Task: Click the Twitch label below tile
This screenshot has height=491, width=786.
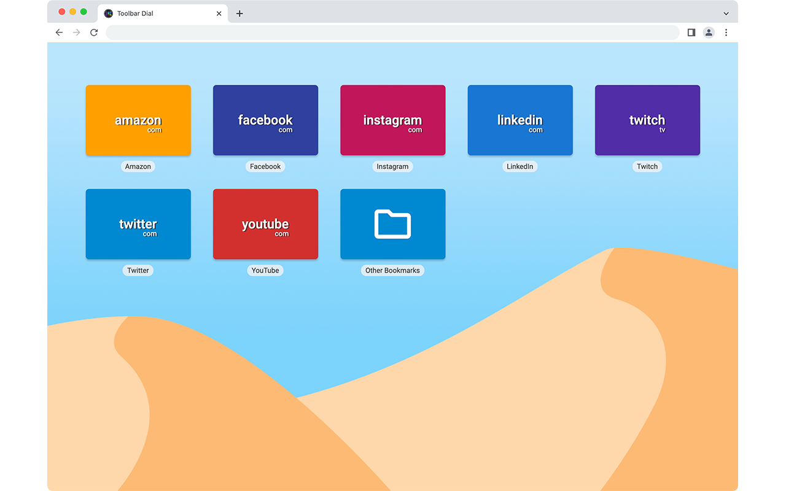Action: [x=647, y=166]
